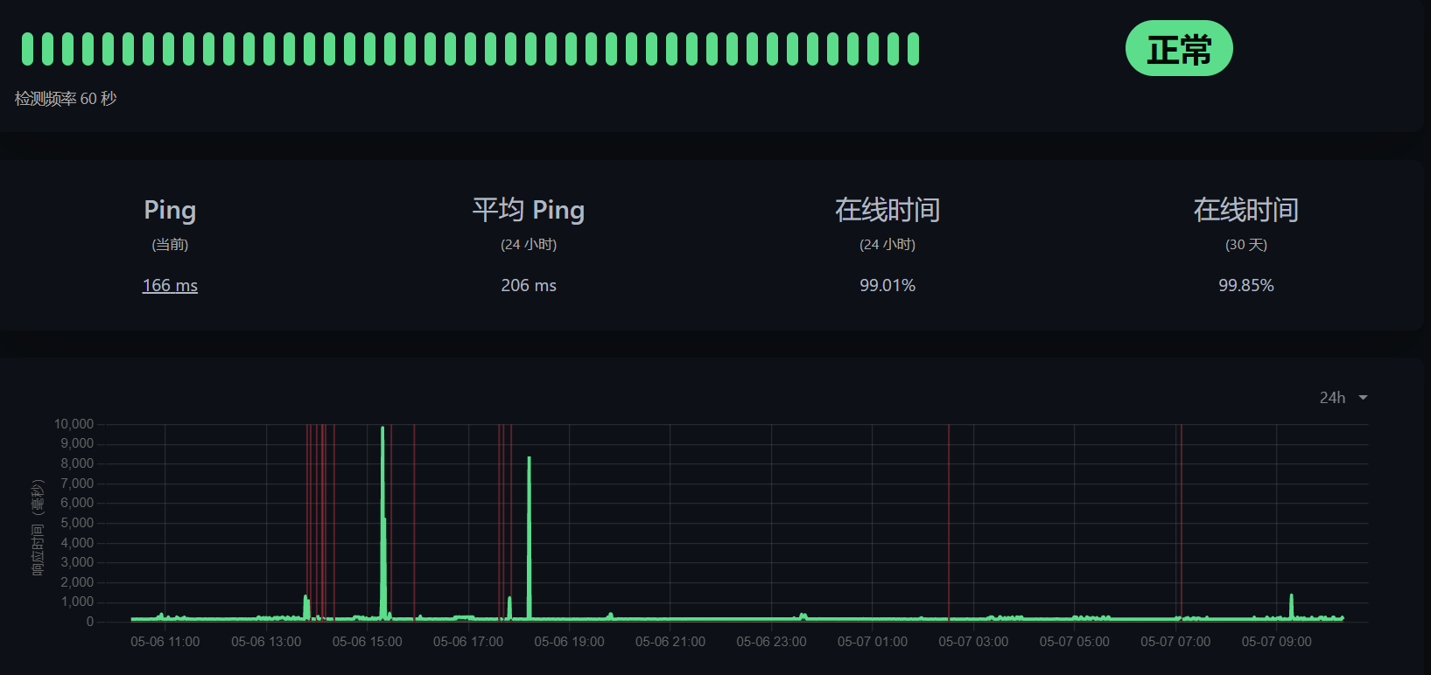The width and height of the screenshot is (1431, 675).
Task: Click the 05-06 17:00 x-axis label
Action: point(468,642)
